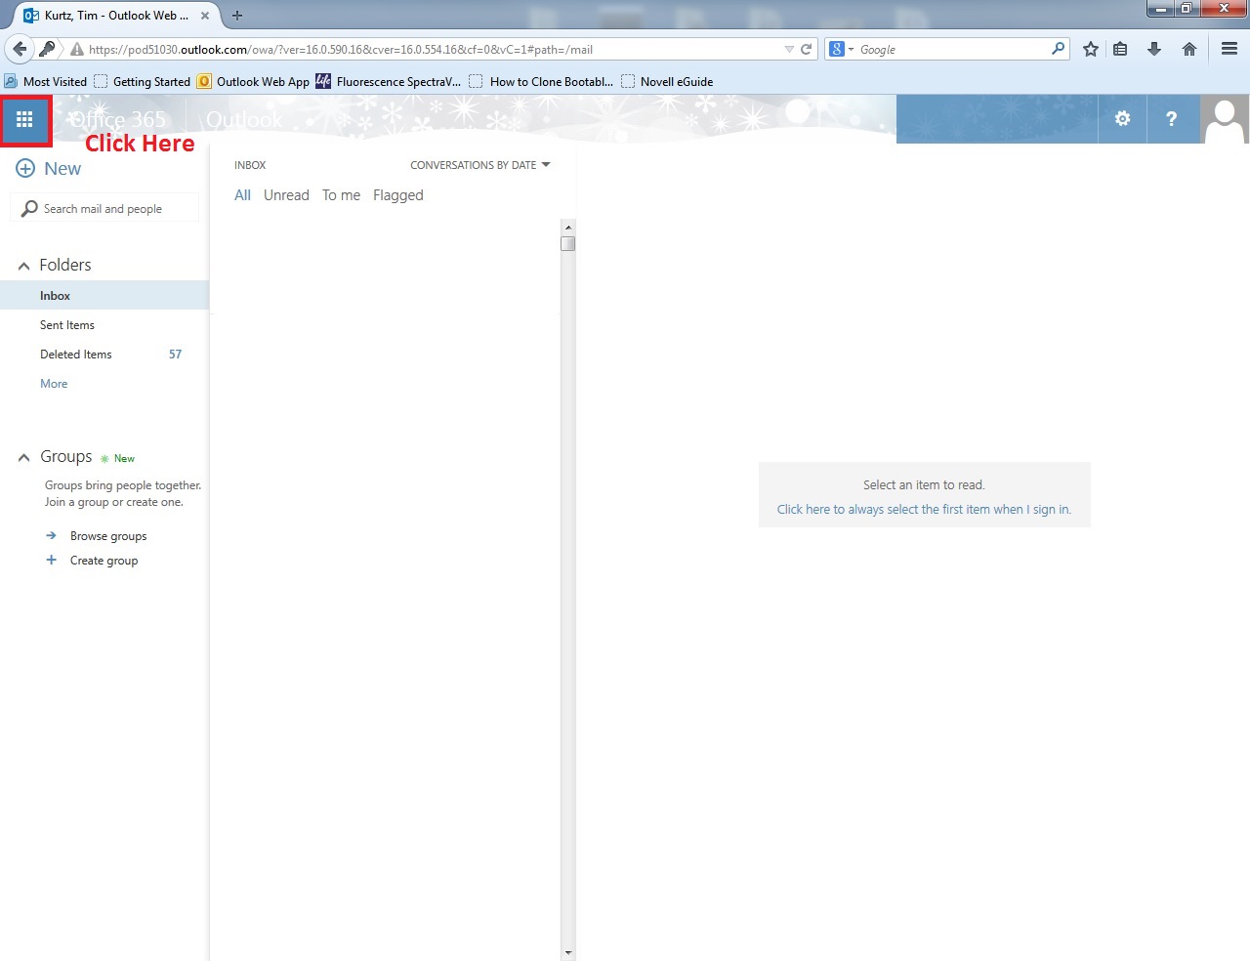The width and height of the screenshot is (1250, 961).
Task: Collapse the Groups section
Action: [x=24, y=457]
